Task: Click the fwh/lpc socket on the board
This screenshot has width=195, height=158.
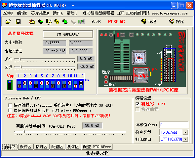Action: coord(141,75)
